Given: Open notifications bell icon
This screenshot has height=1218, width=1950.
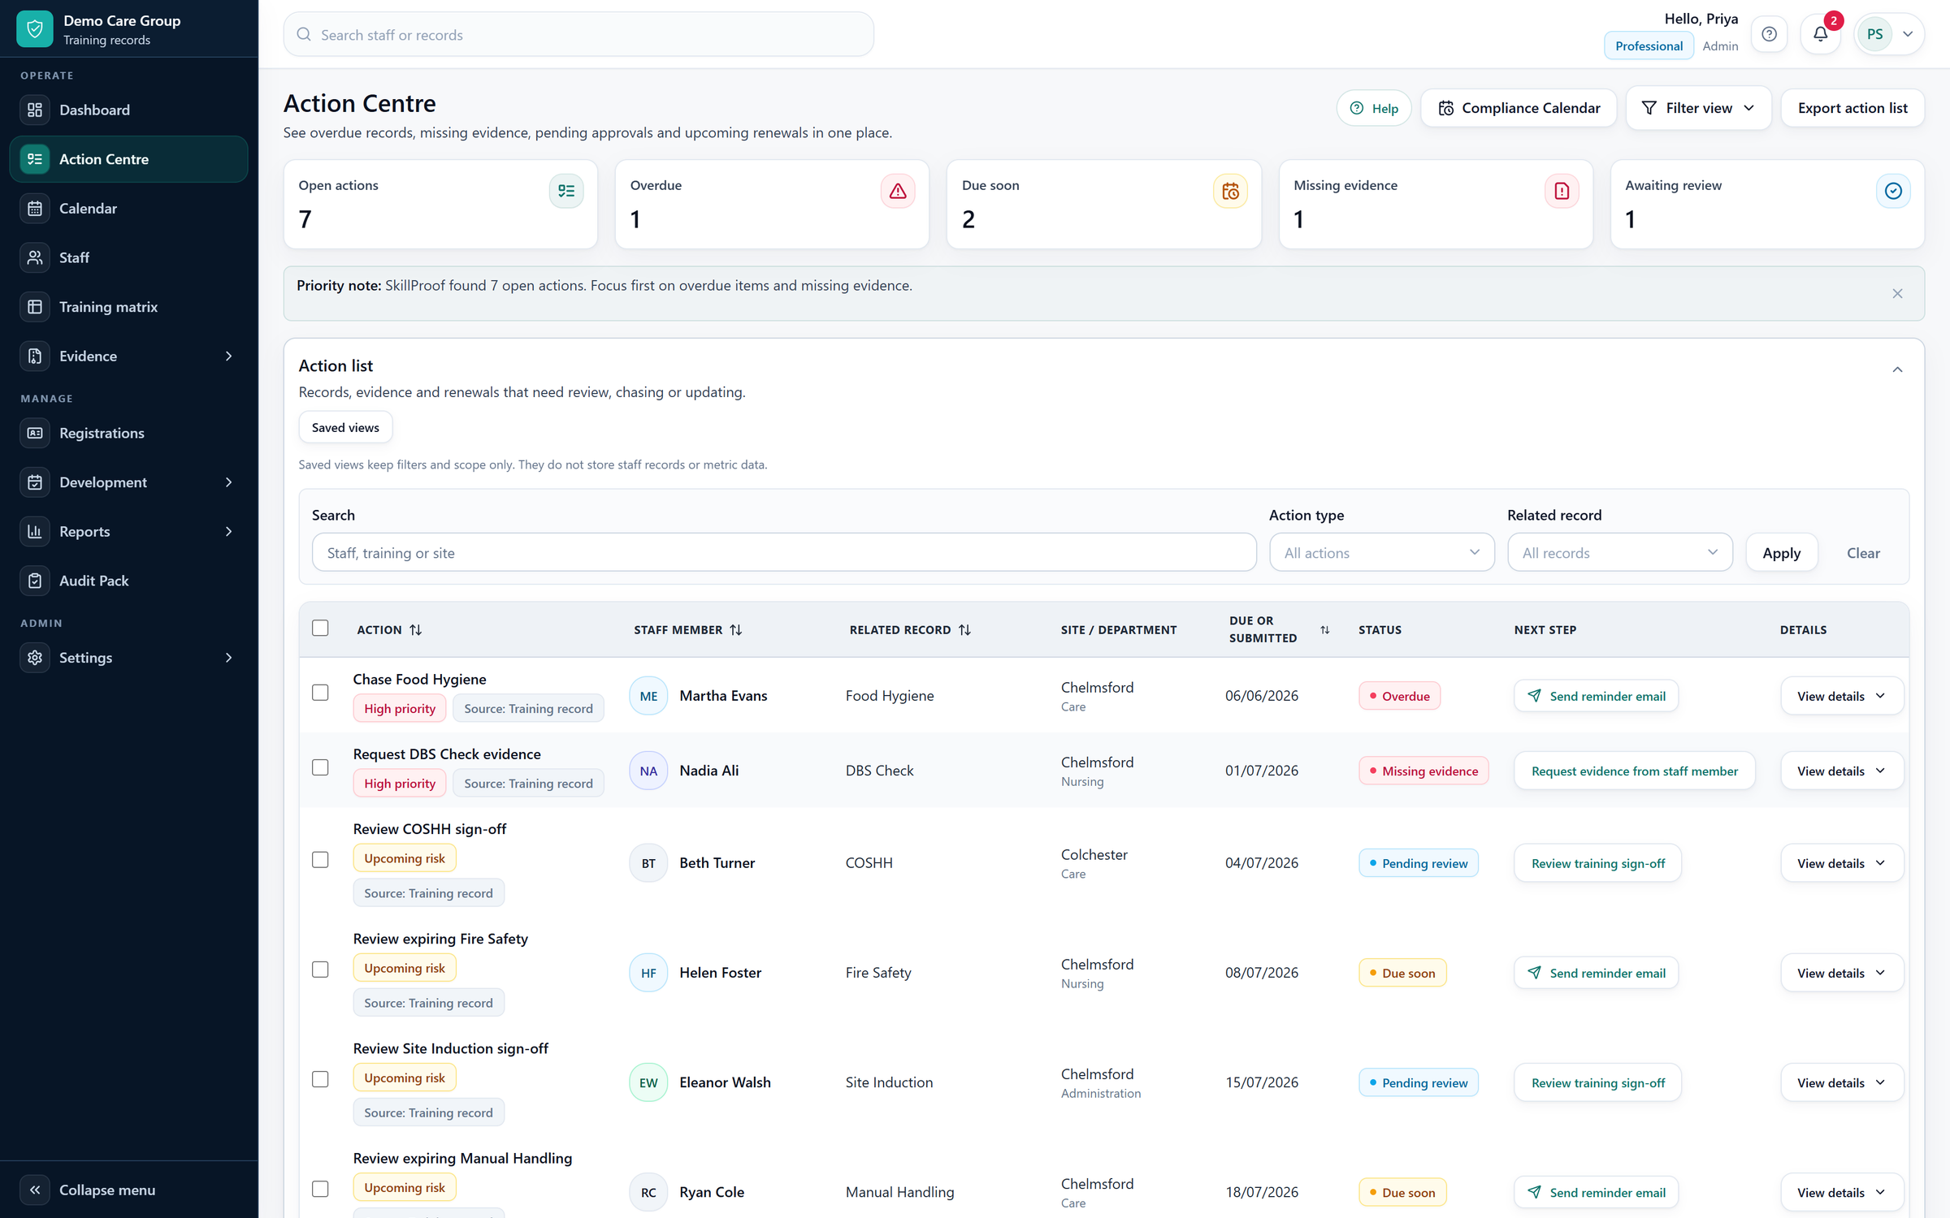Looking at the screenshot, I should coord(1820,34).
